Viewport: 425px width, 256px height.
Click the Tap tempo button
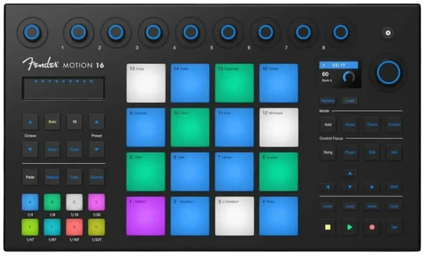(x=394, y=227)
